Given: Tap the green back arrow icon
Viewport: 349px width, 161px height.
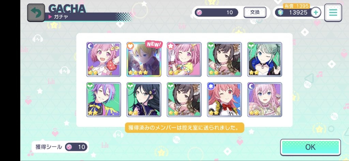Looking at the screenshot, I should (36, 13).
